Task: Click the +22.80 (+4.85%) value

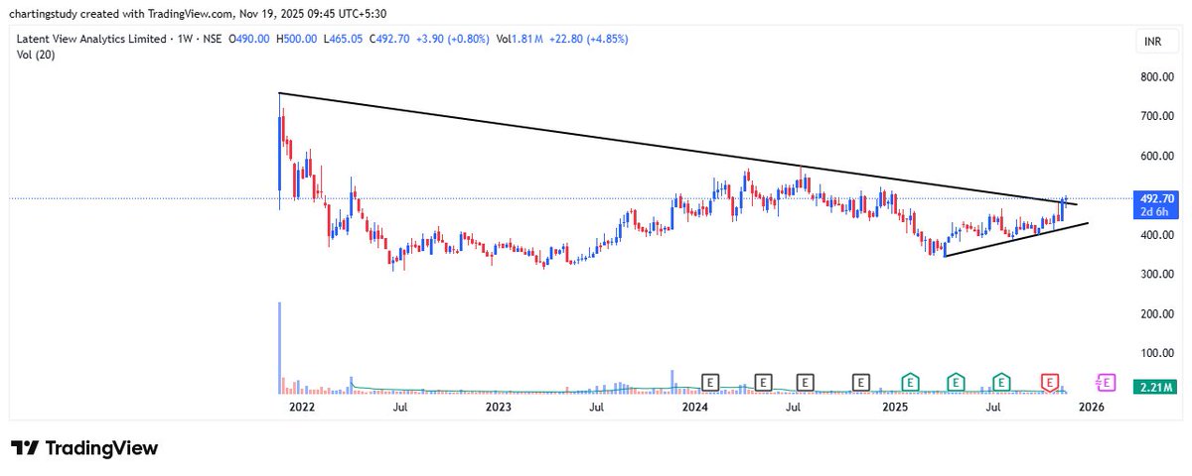Action: 587,40
